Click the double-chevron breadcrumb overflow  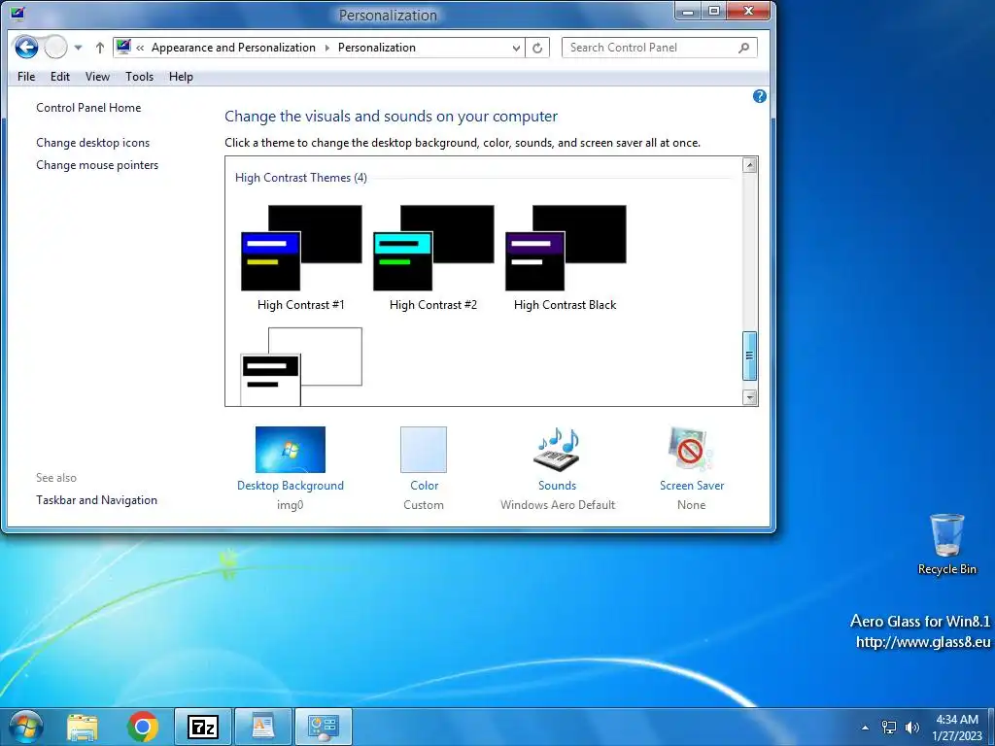click(x=140, y=48)
